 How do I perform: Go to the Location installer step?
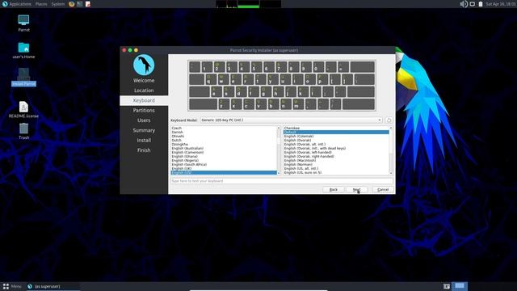pyautogui.click(x=144, y=91)
